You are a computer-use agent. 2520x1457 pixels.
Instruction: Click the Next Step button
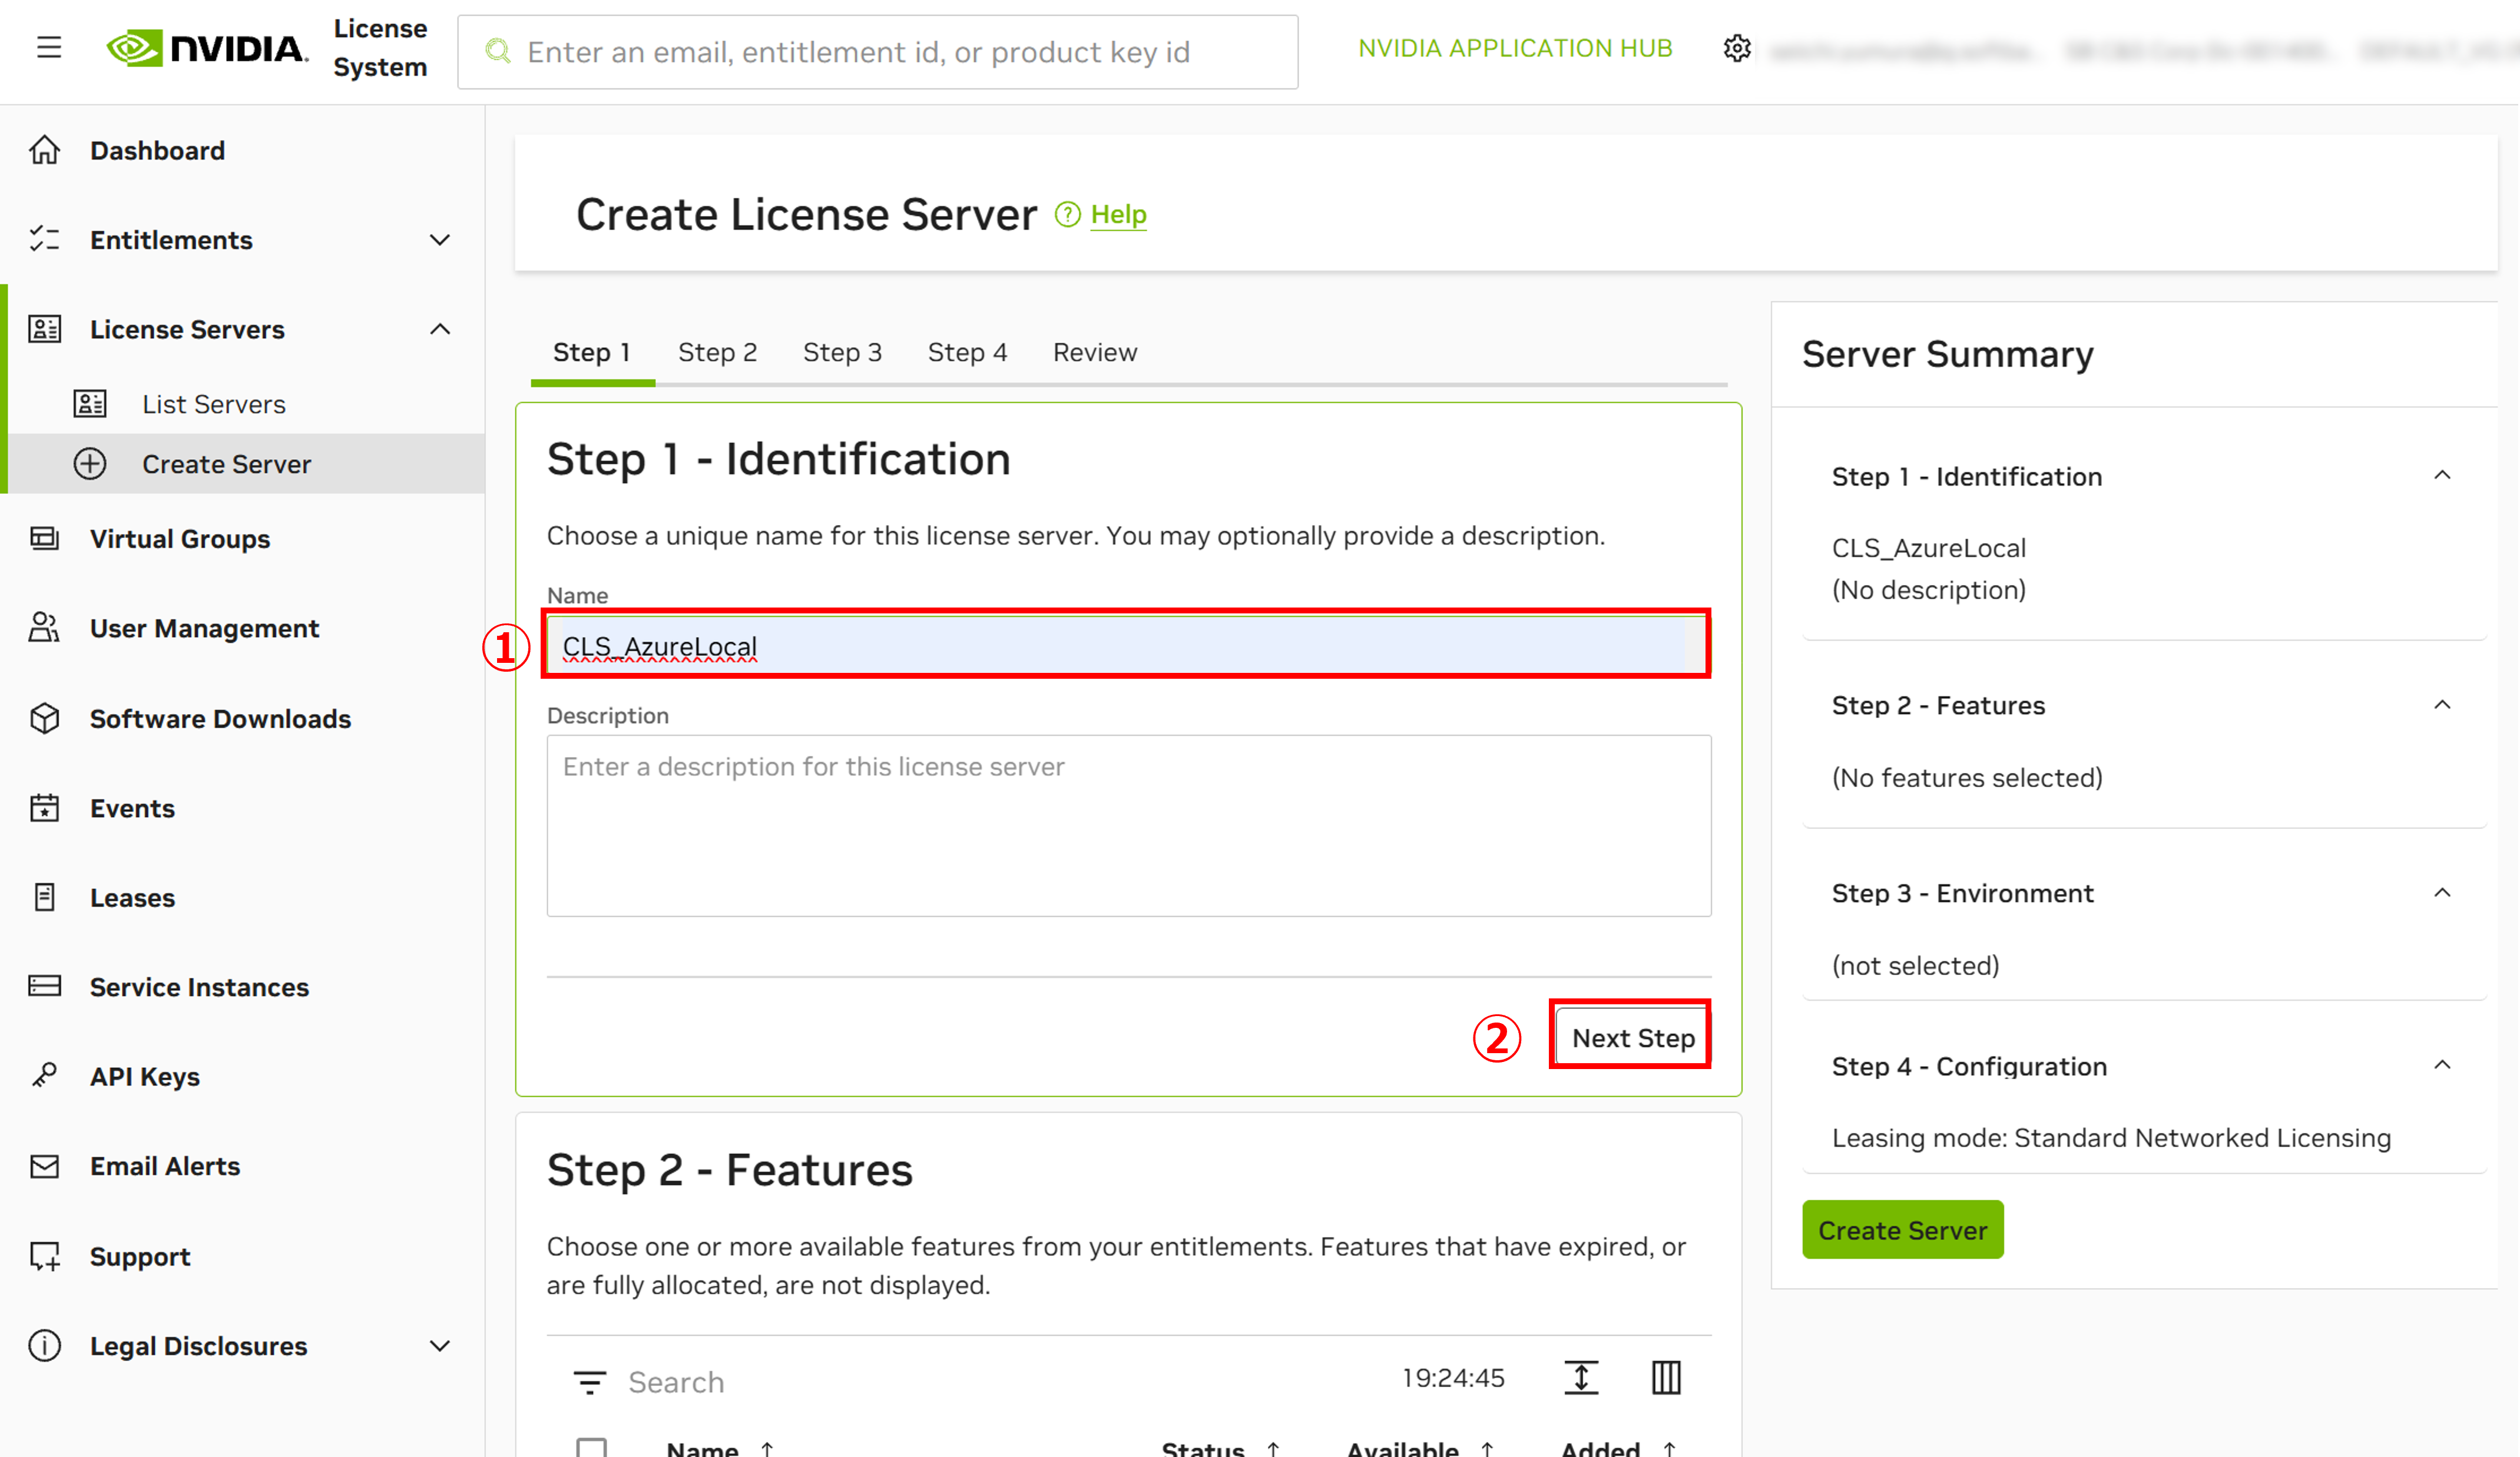coord(1632,1038)
